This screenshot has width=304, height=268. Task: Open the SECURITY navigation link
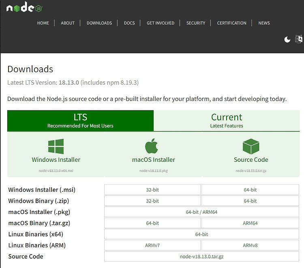[x=196, y=23]
